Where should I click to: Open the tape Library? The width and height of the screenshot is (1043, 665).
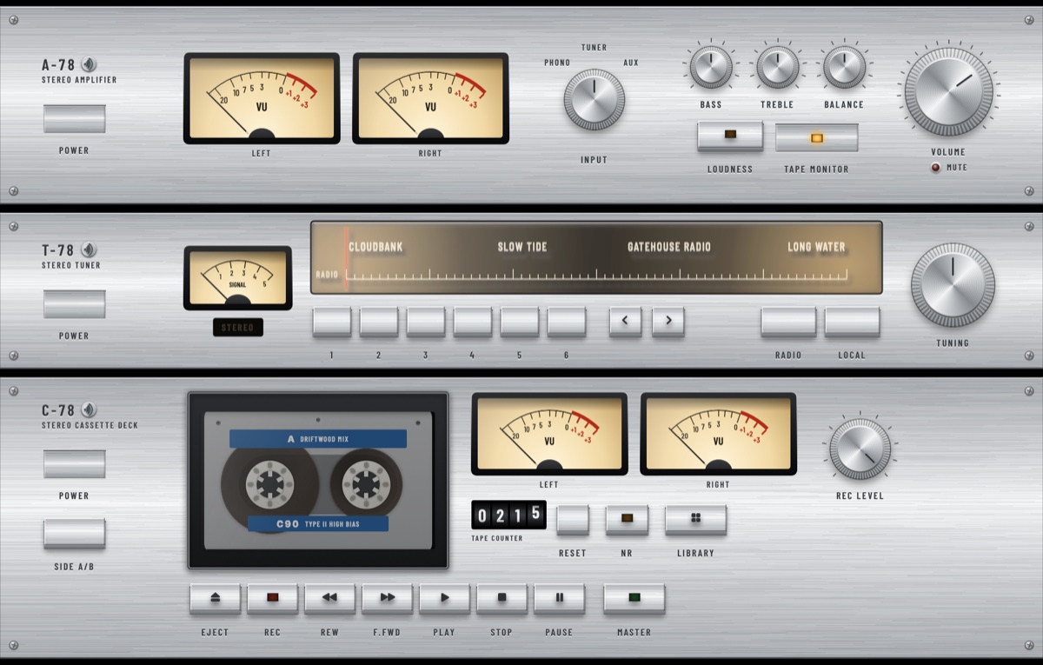(x=695, y=519)
